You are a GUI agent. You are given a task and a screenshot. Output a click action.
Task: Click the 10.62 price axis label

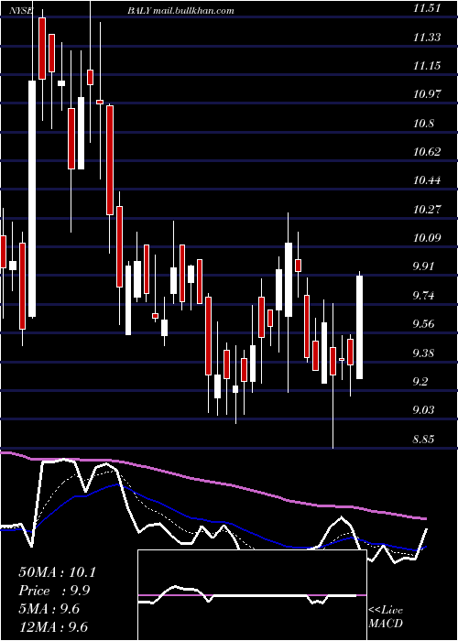pyautogui.click(x=427, y=152)
